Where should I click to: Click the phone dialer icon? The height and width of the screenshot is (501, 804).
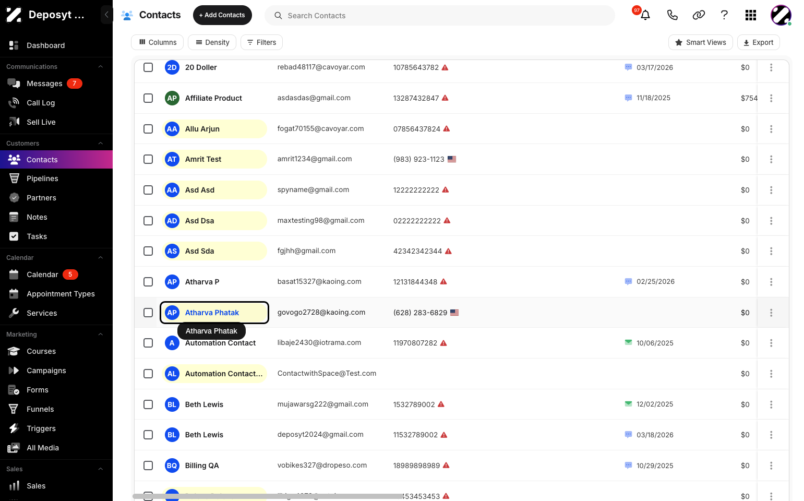(673, 15)
